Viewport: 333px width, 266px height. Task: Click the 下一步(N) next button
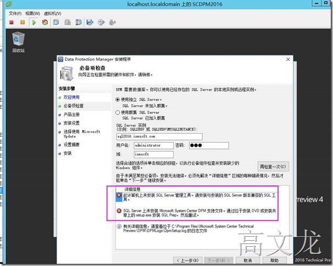pyautogui.click(x=218, y=261)
